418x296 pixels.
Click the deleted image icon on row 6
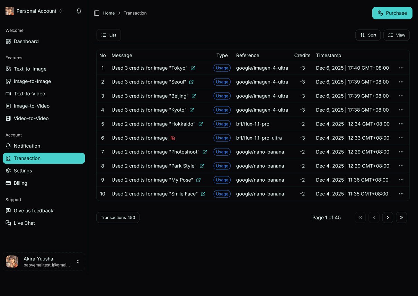click(x=173, y=138)
